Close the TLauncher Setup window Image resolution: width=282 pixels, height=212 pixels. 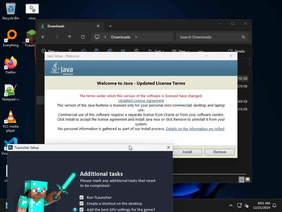[169, 147]
